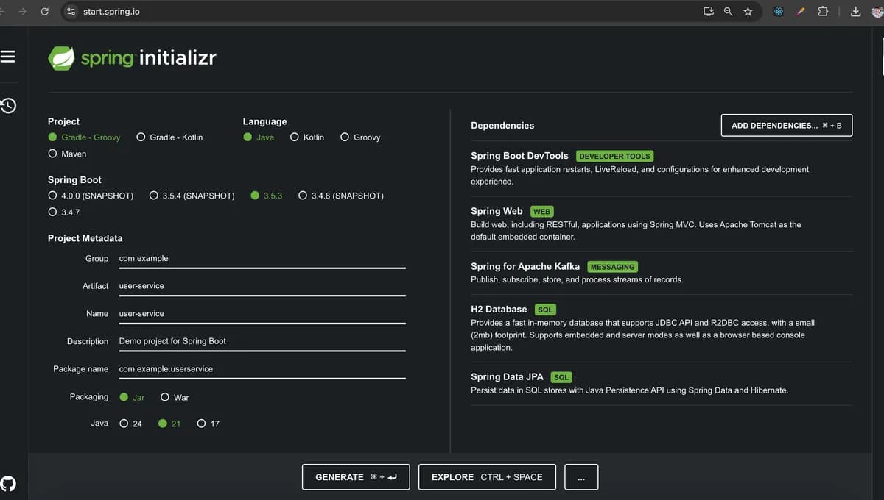The height and width of the screenshot is (500, 884).
Task: Edit the Description field
Action: [262, 341]
